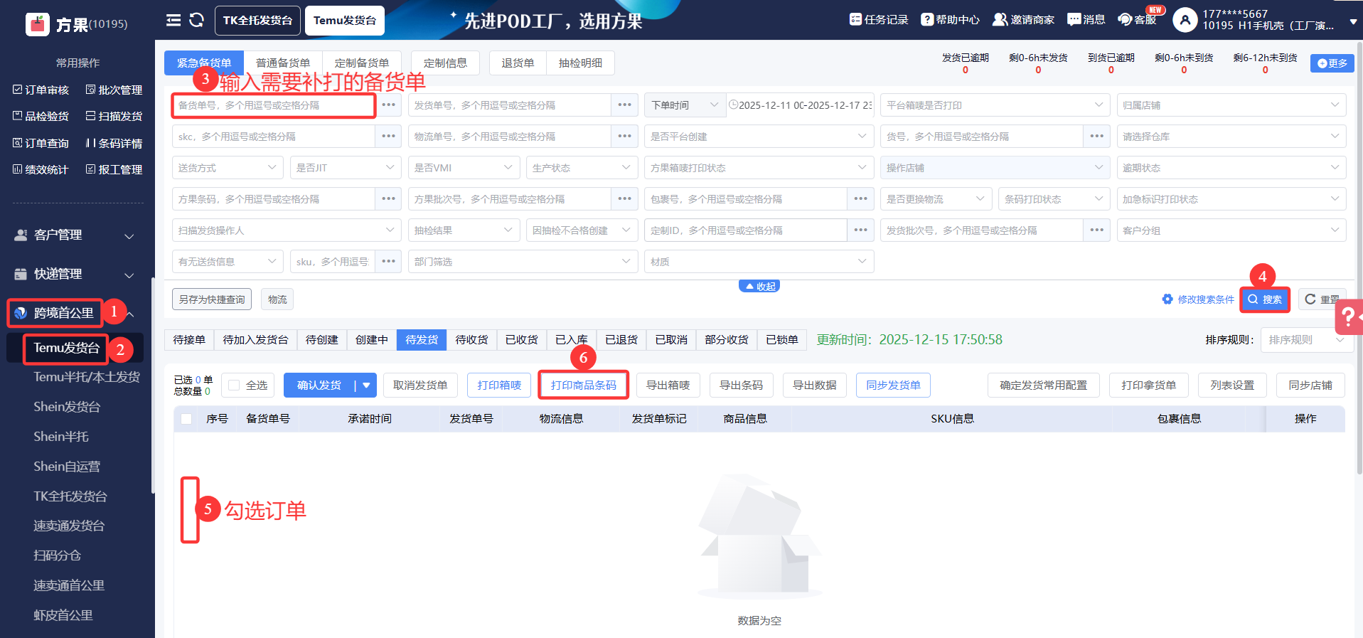Screen dimensions: 1363x638
Task: Select 已收货 status tab
Action: (521, 340)
